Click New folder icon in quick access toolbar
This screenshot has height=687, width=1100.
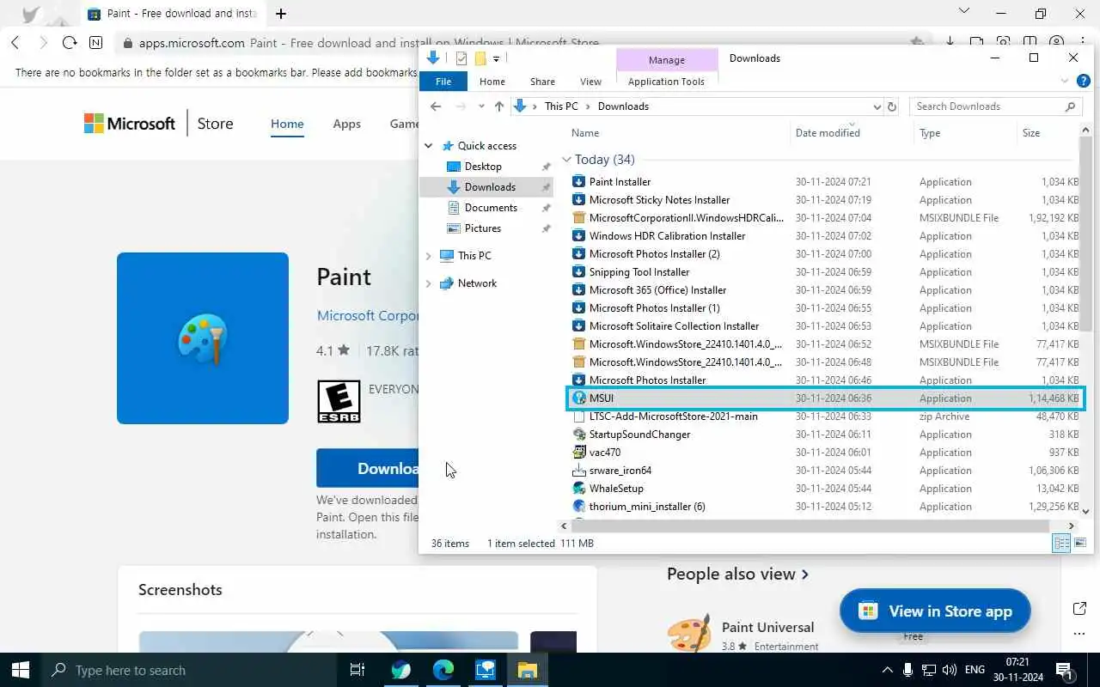click(x=480, y=58)
